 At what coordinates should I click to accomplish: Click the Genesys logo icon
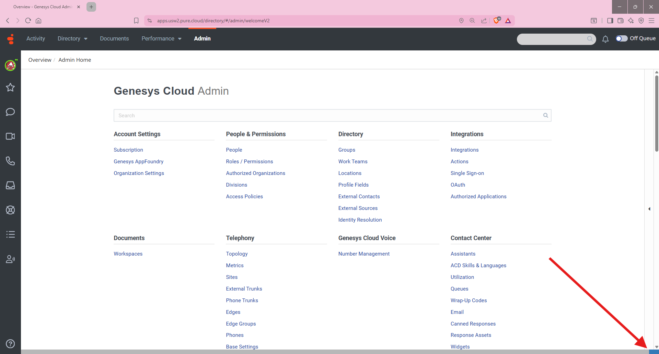(x=11, y=39)
